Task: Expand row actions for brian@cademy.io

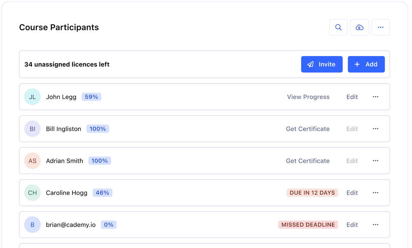Action: 375,225
